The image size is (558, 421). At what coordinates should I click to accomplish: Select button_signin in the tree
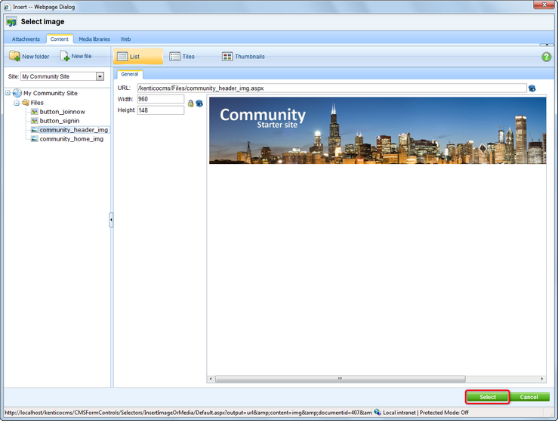[60, 121]
